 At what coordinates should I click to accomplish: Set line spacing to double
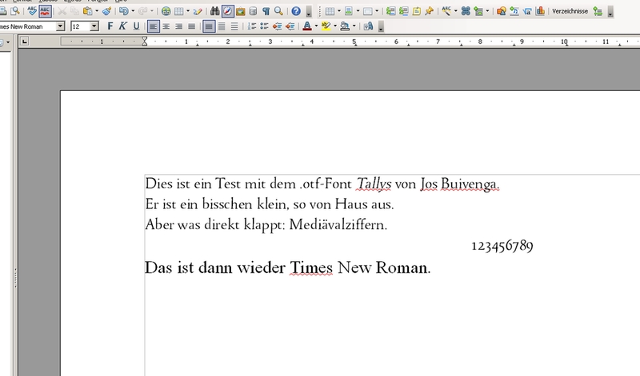234,26
